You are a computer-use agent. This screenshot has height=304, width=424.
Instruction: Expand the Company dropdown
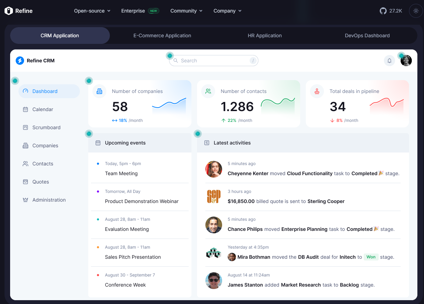[227, 11]
